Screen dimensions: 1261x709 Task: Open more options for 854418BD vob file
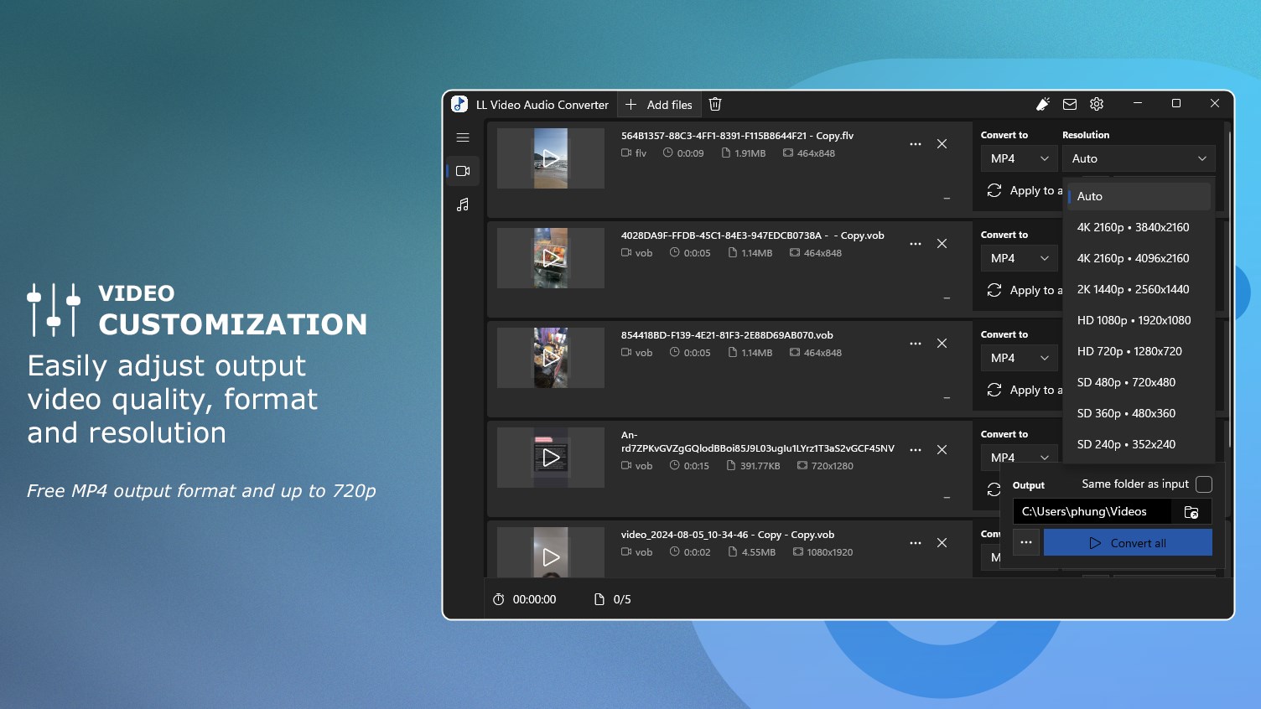(x=916, y=344)
